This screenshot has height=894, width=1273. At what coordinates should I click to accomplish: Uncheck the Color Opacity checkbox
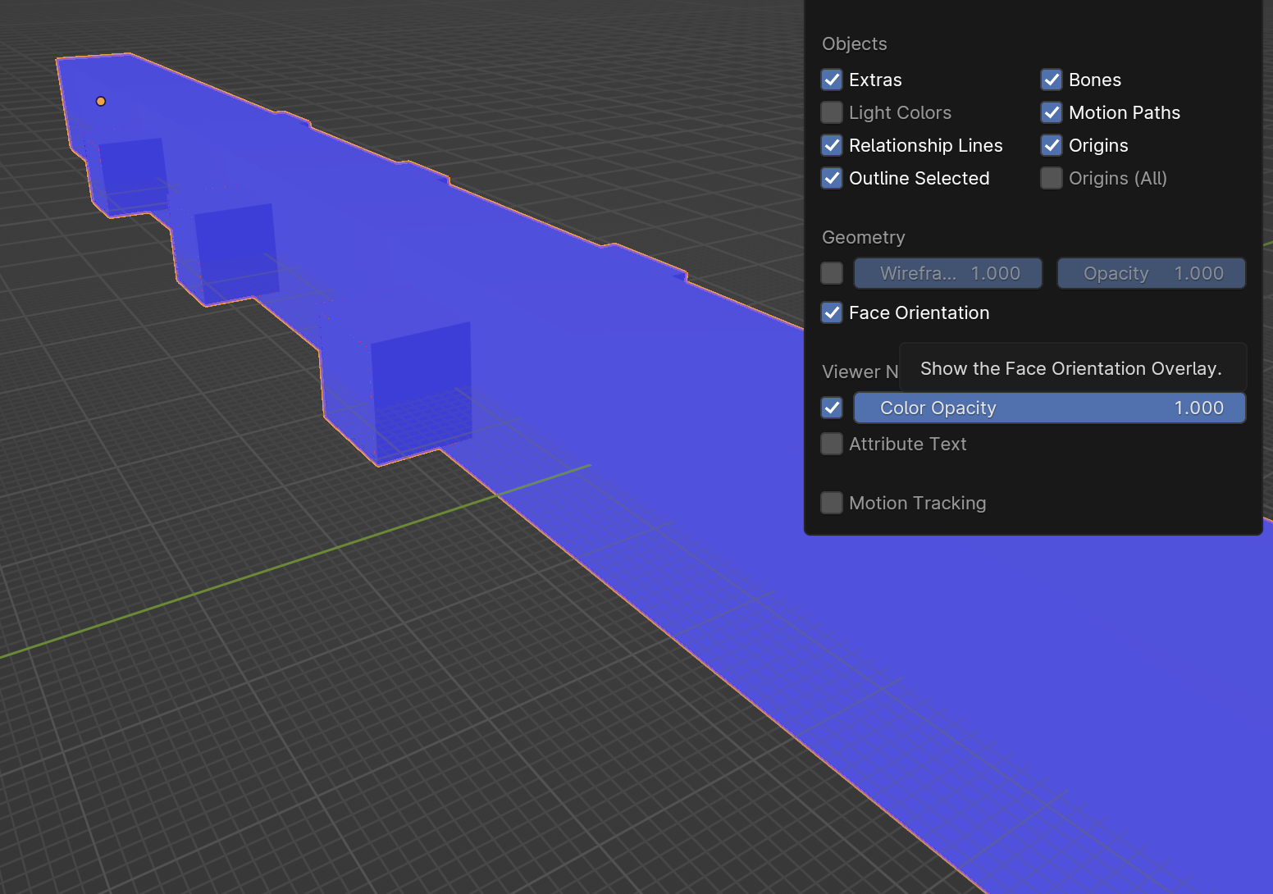[x=832, y=408]
